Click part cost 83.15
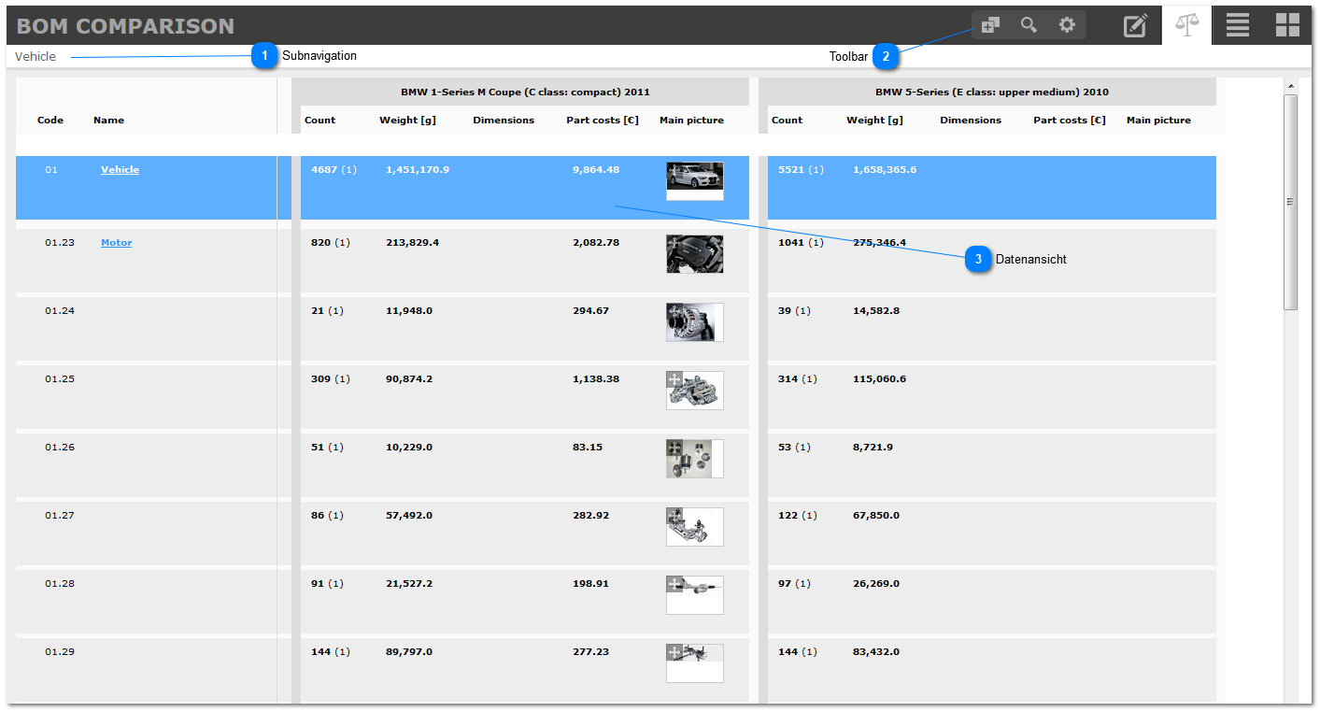The height and width of the screenshot is (712, 1320). click(588, 447)
